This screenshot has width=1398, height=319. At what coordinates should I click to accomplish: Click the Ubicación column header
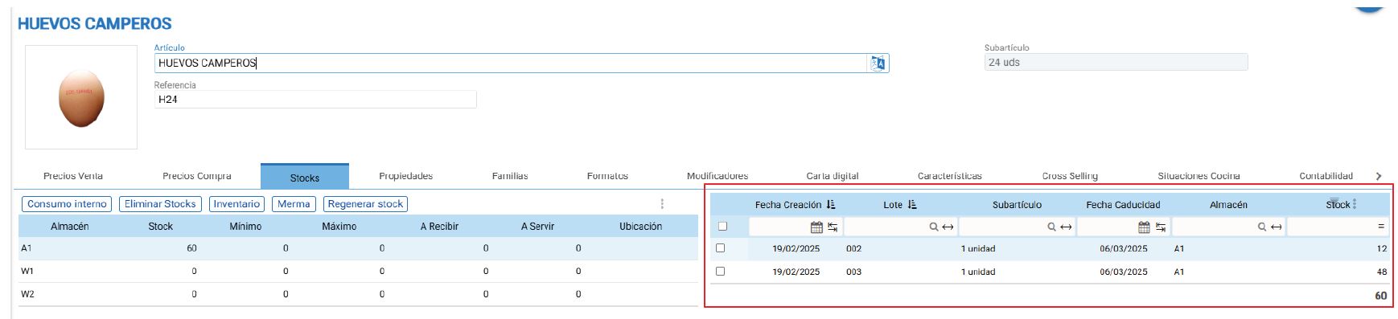tap(641, 227)
